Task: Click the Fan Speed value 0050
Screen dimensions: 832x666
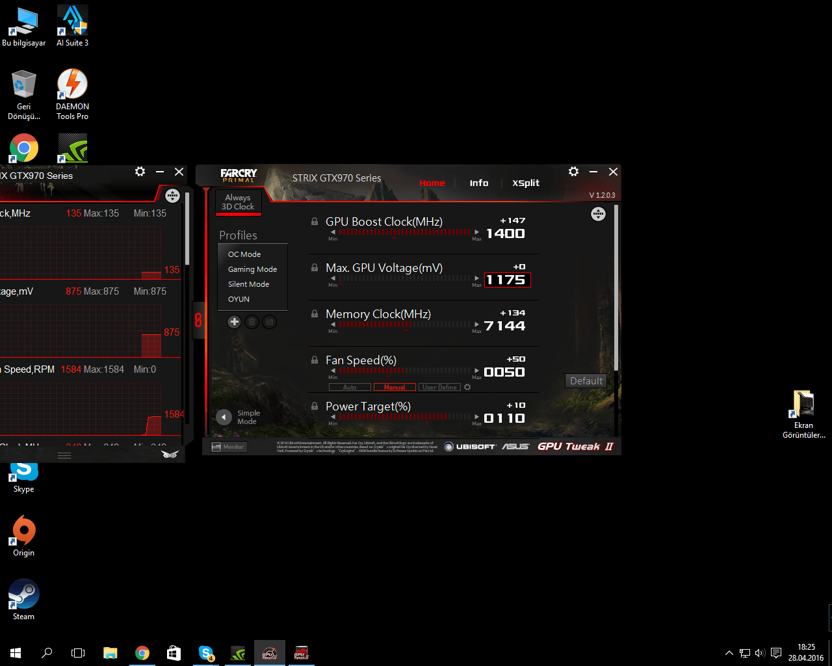Action: (x=504, y=372)
